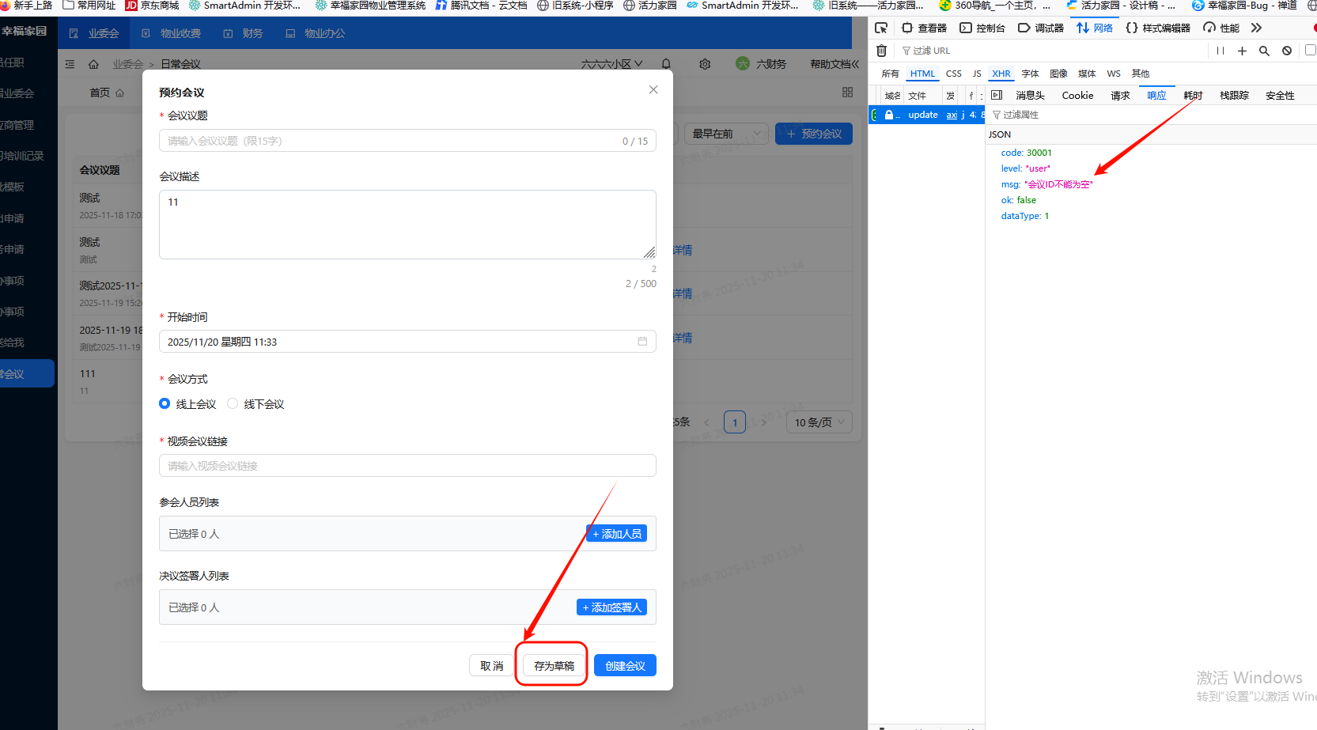The height and width of the screenshot is (730, 1317).
Task: Select the 线上会议 radio option
Action: tap(165, 404)
